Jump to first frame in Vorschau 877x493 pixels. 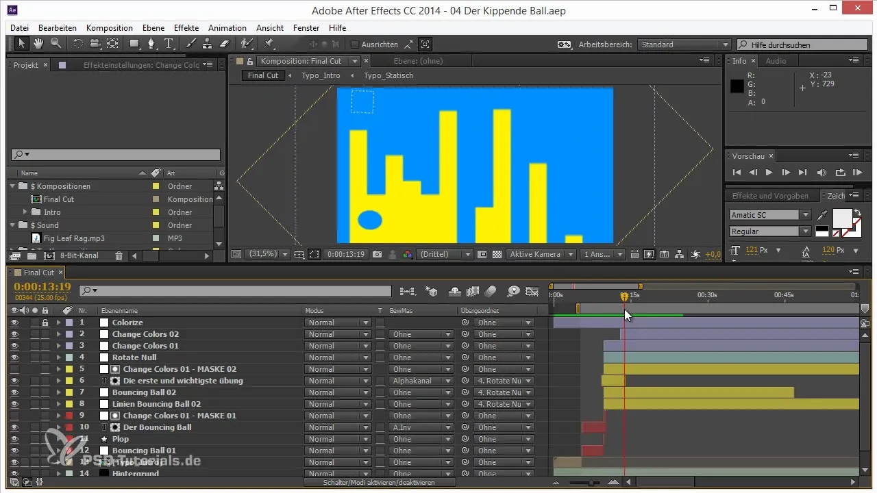(737, 173)
